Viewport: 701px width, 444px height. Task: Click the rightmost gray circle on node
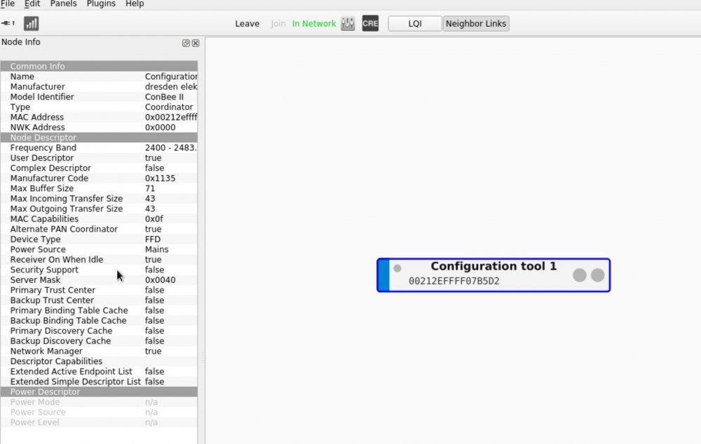click(598, 275)
